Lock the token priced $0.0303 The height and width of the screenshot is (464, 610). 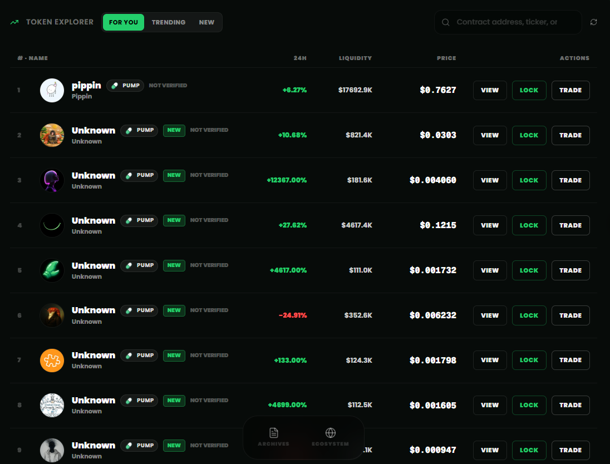tap(529, 135)
